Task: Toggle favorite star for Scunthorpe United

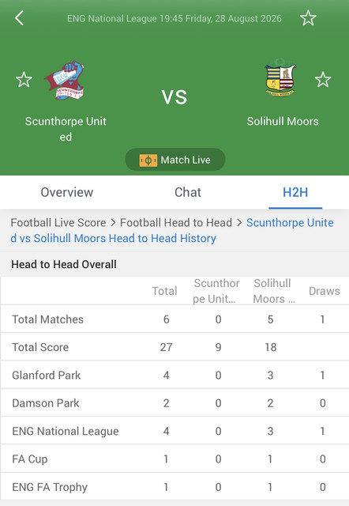Action: point(24,79)
